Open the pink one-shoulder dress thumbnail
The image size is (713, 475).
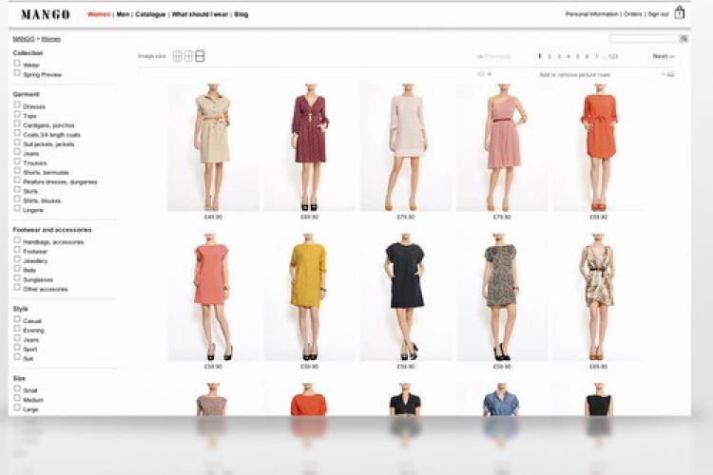coord(502,147)
